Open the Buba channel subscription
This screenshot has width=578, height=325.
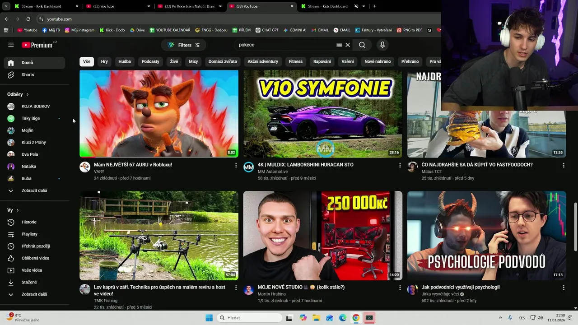(x=35, y=178)
